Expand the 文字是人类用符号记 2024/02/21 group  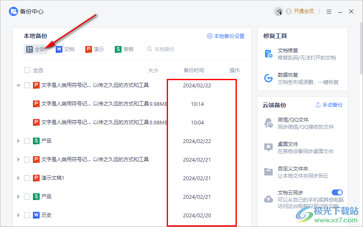19,159
